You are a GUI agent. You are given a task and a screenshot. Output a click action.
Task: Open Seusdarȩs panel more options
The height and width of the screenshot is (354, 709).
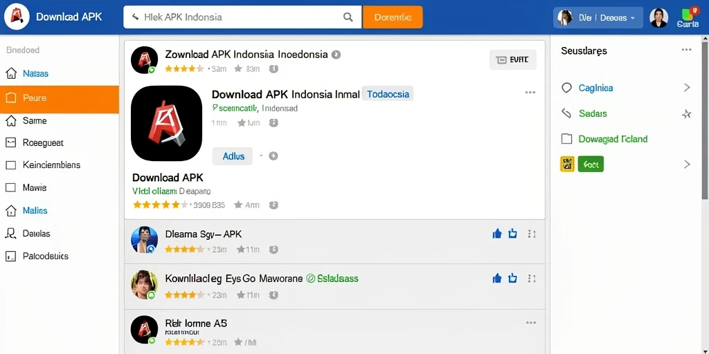tap(686, 50)
